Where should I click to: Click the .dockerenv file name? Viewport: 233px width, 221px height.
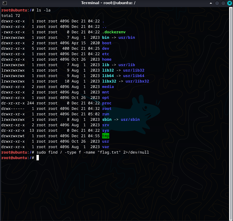(114, 32)
